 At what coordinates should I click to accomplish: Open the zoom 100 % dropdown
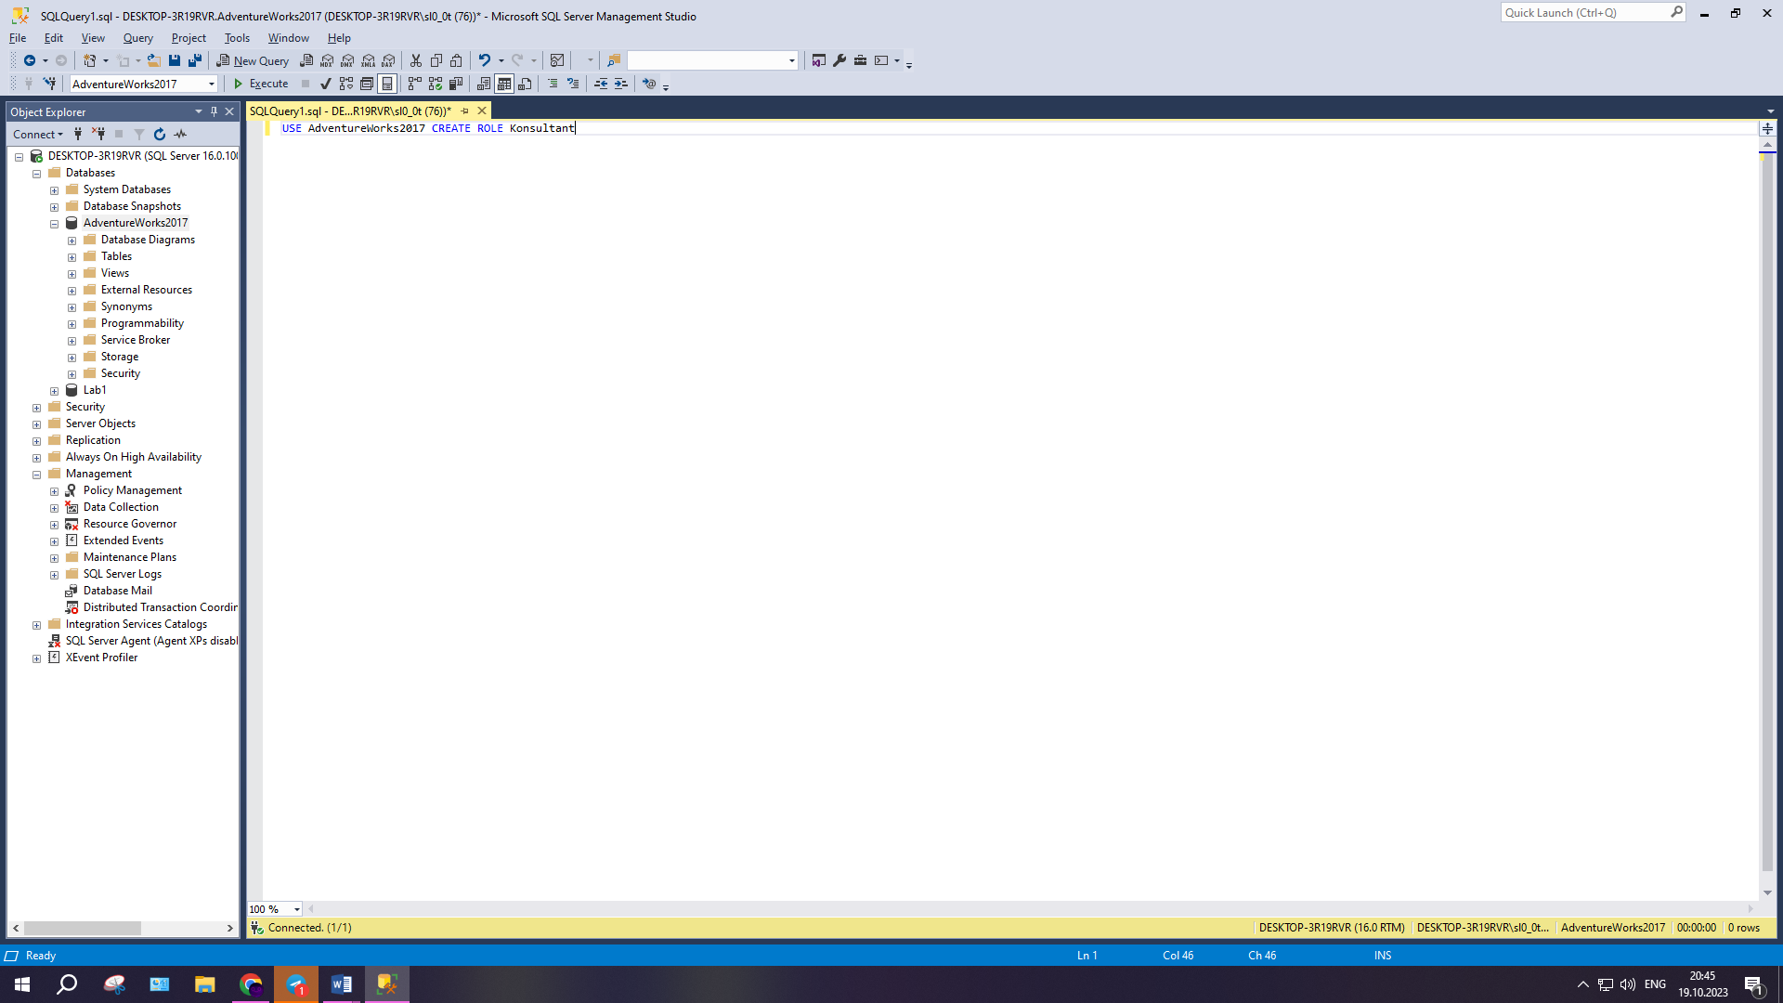[297, 909]
